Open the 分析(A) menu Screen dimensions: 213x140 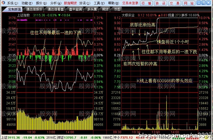(x=56, y=3)
